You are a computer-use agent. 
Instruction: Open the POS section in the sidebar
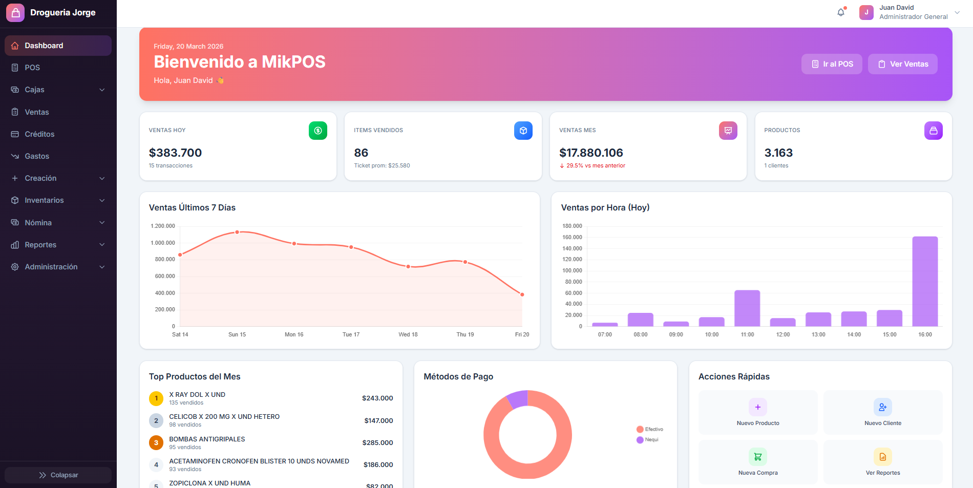coord(32,67)
